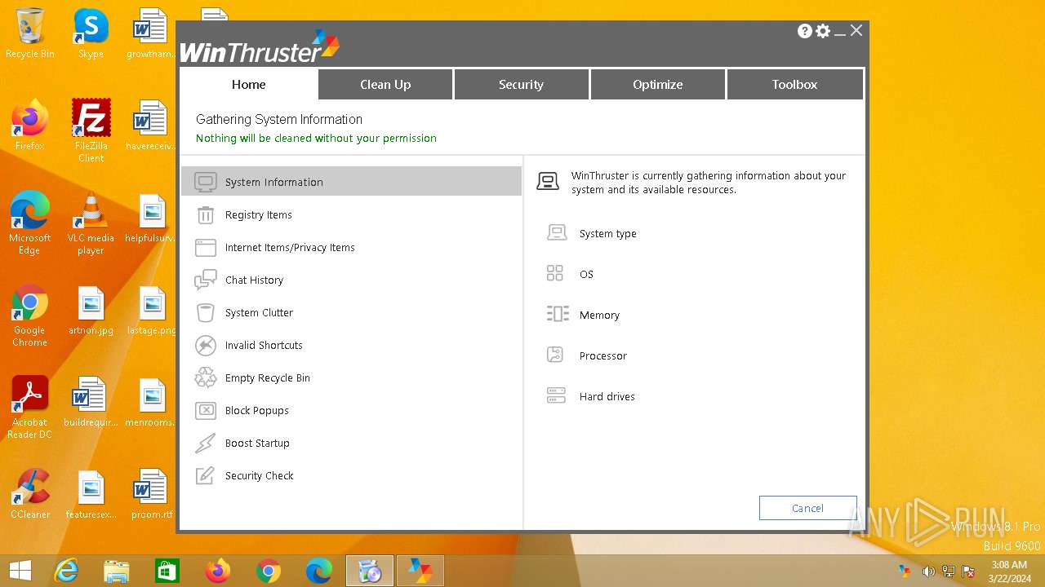Select the Invalid Shortcuts label
This screenshot has width=1045, height=587.
(264, 345)
